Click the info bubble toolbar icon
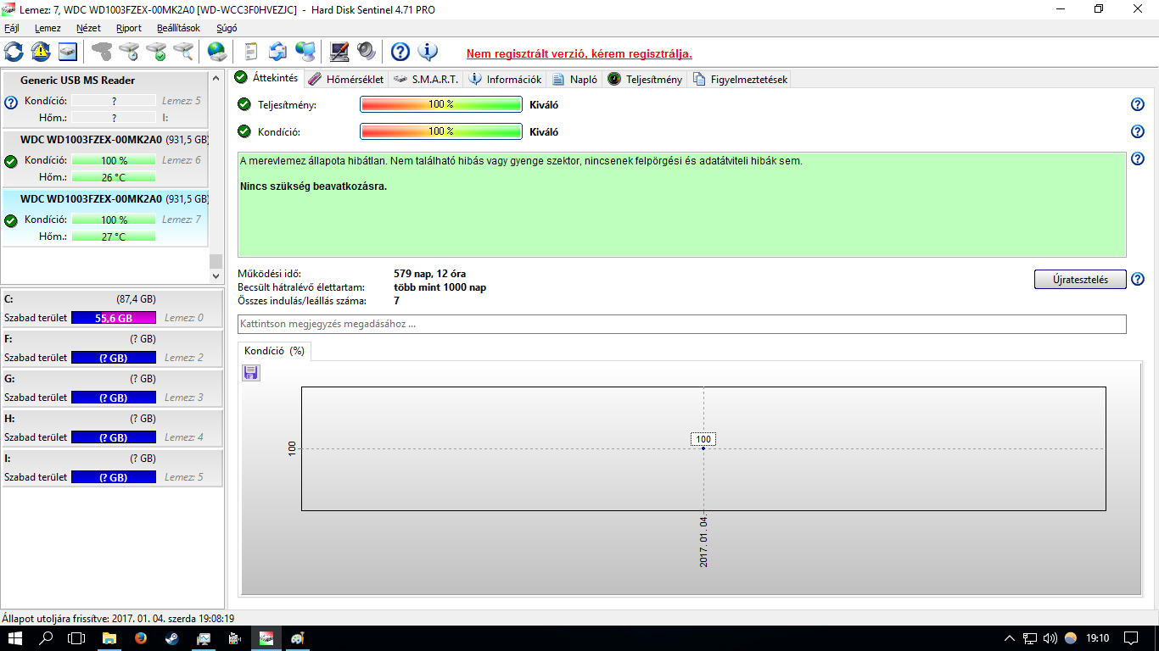 pyautogui.click(x=428, y=52)
